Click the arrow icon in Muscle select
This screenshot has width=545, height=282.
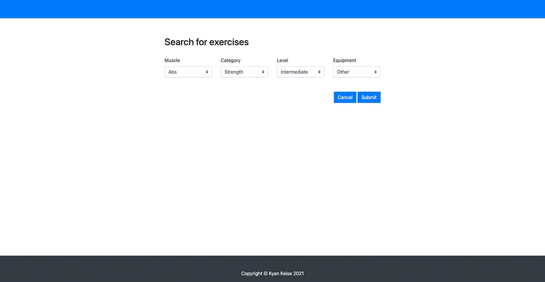[x=207, y=72]
